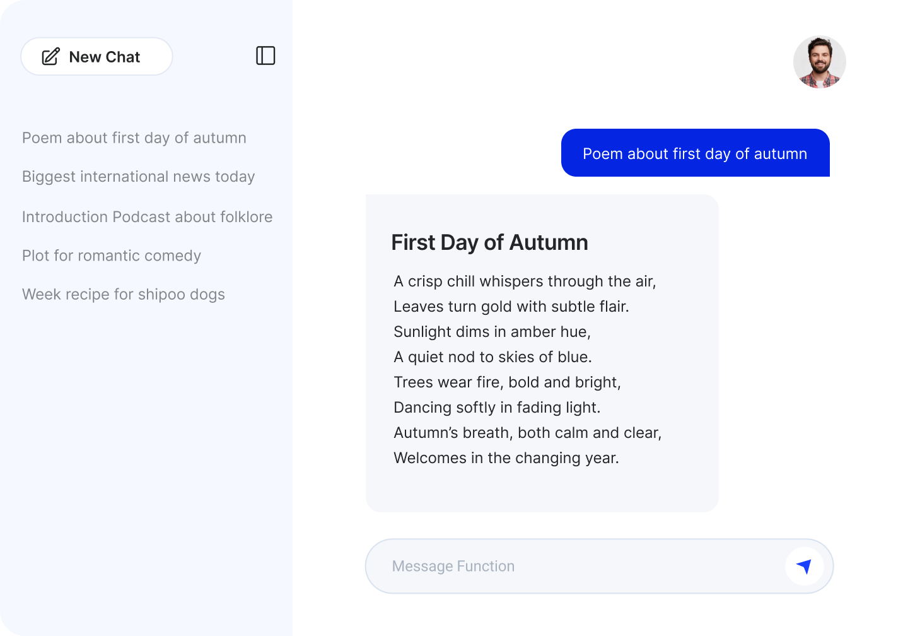Select the blue user message bubble
The height and width of the screenshot is (636, 903).
point(695,153)
